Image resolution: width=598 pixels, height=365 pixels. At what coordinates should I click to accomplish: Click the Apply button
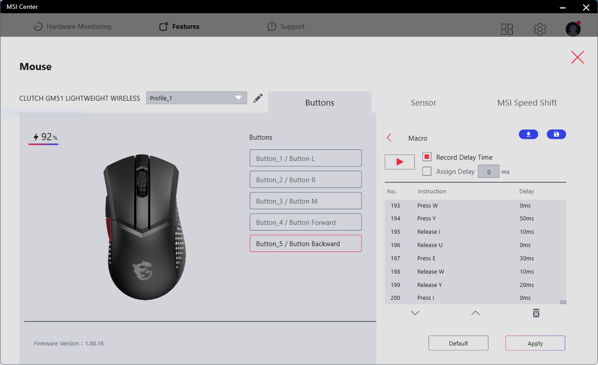[x=535, y=343]
